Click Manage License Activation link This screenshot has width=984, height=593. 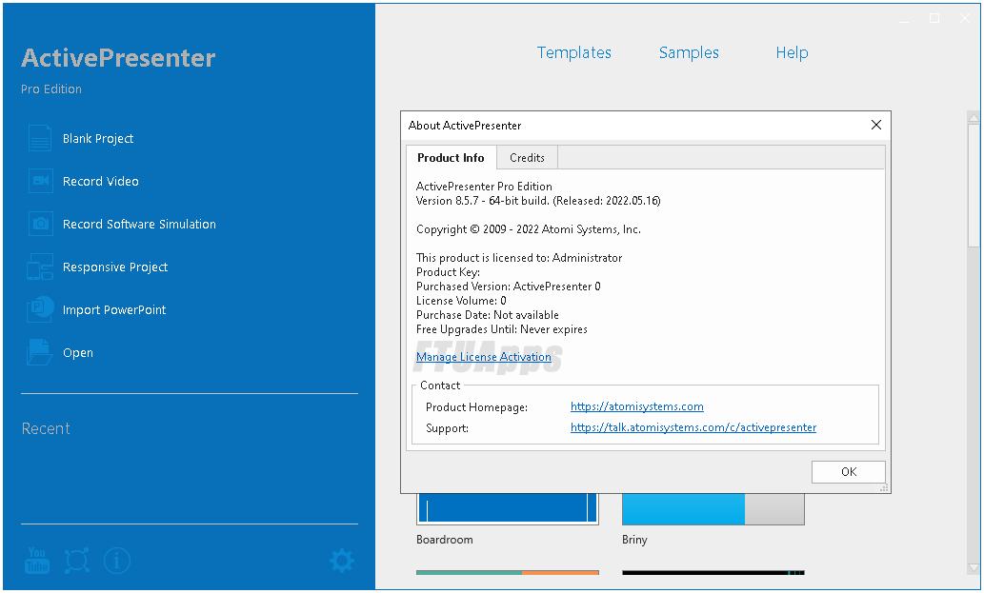click(x=484, y=357)
